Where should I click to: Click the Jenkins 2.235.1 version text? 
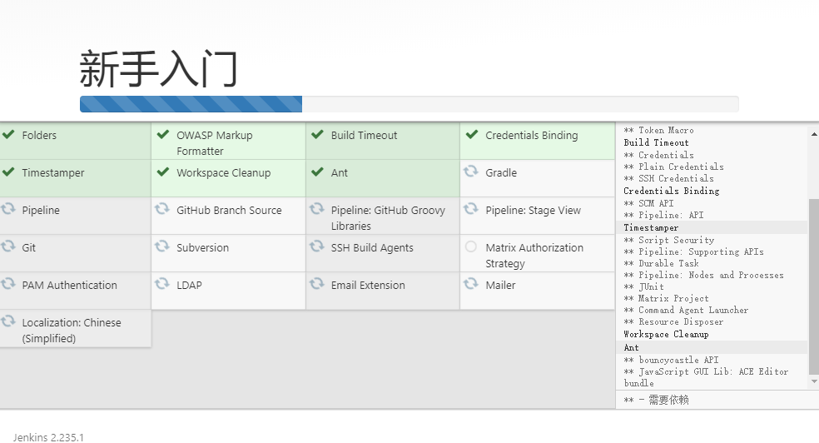click(48, 437)
